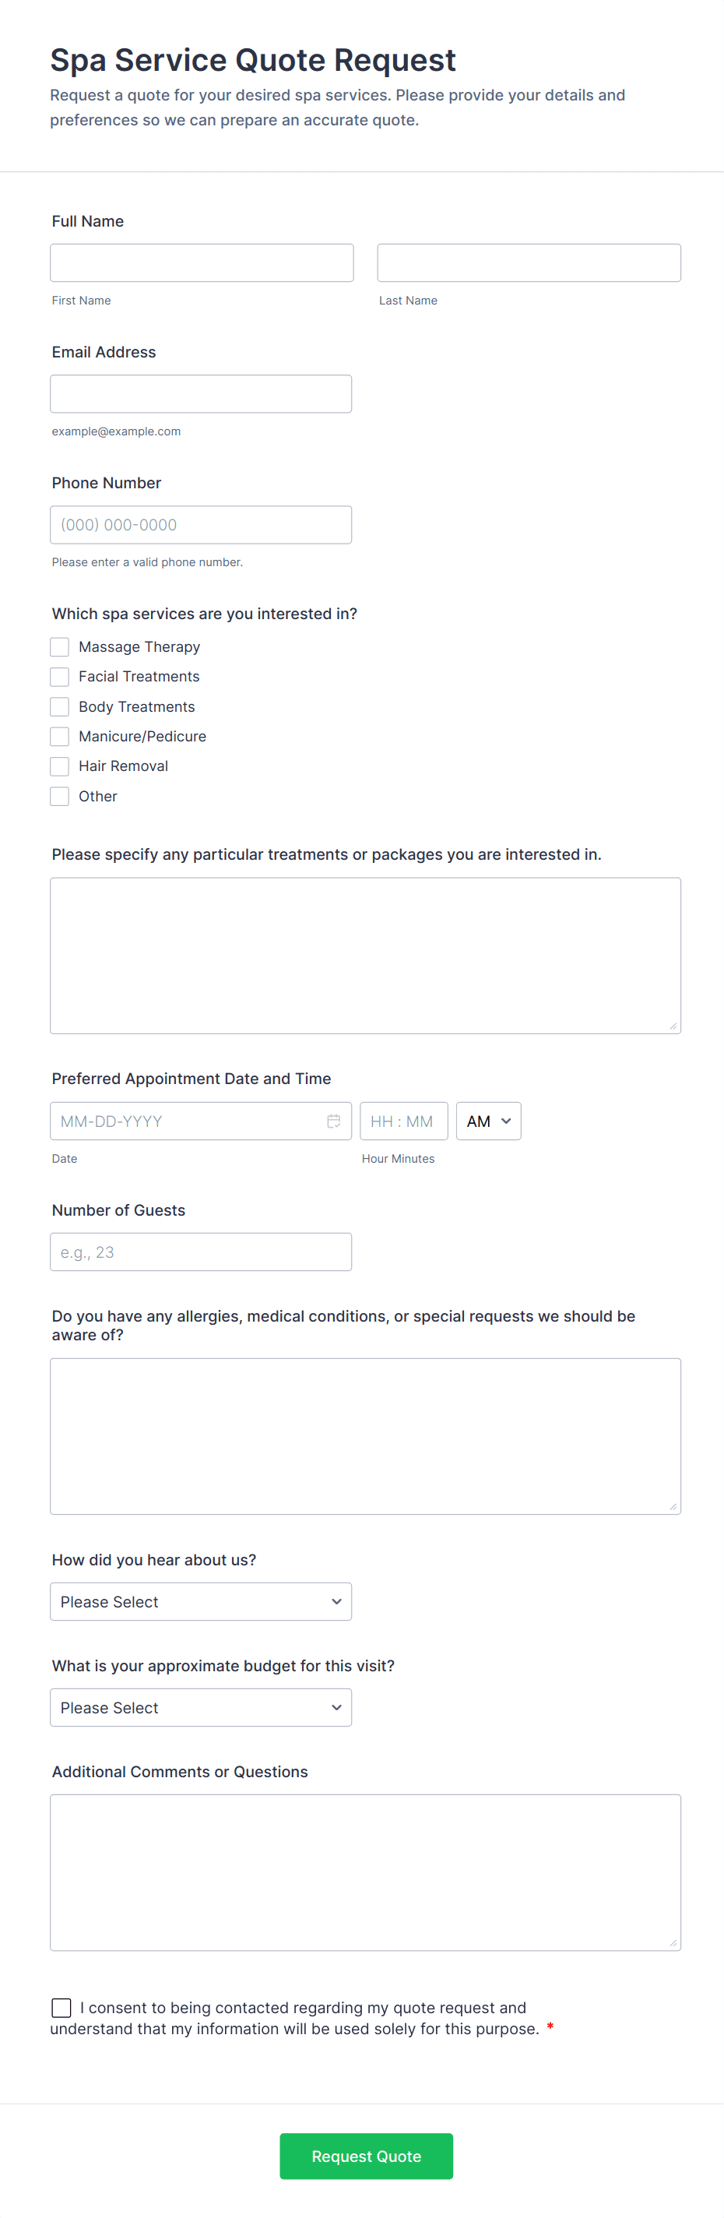Check the Massage Therapy checkbox
The image size is (724, 2218).
59,646
